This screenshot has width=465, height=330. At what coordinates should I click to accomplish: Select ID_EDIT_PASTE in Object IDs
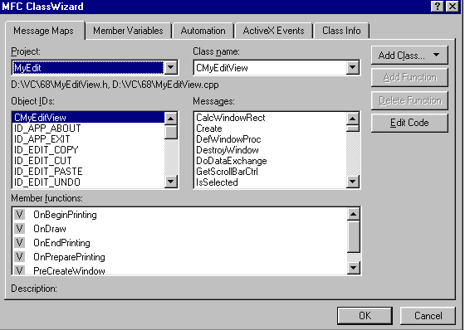(88, 172)
